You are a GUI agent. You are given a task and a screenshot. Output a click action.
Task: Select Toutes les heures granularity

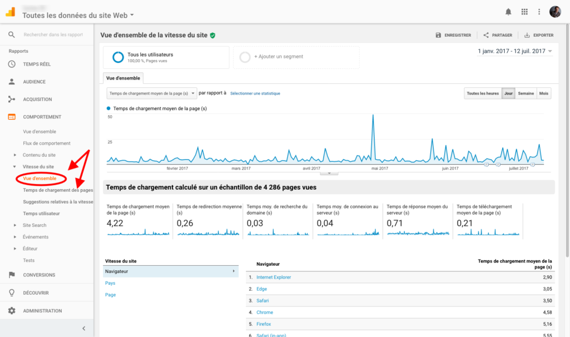tap(483, 93)
